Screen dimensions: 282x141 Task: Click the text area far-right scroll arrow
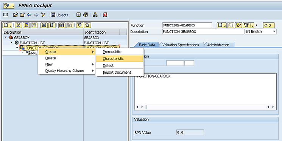(273, 107)
